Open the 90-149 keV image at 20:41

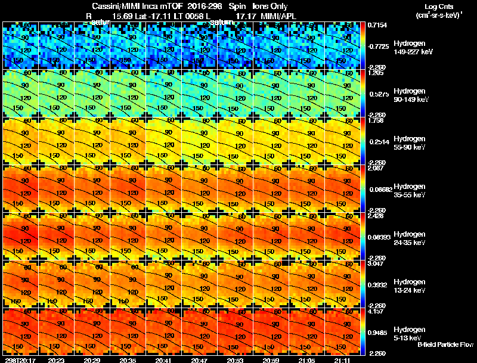pyautogui.click(x=163, y=93)
